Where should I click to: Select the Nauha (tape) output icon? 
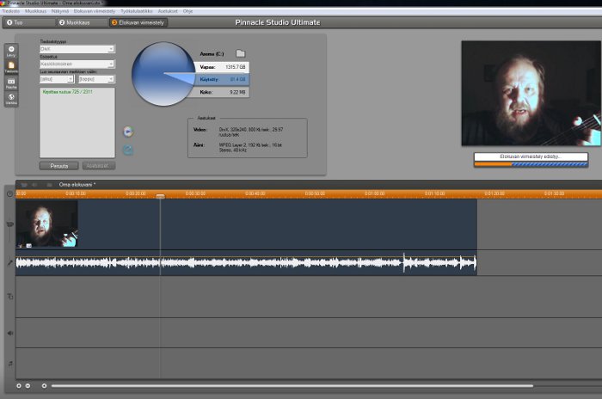[x=11, y=83]
